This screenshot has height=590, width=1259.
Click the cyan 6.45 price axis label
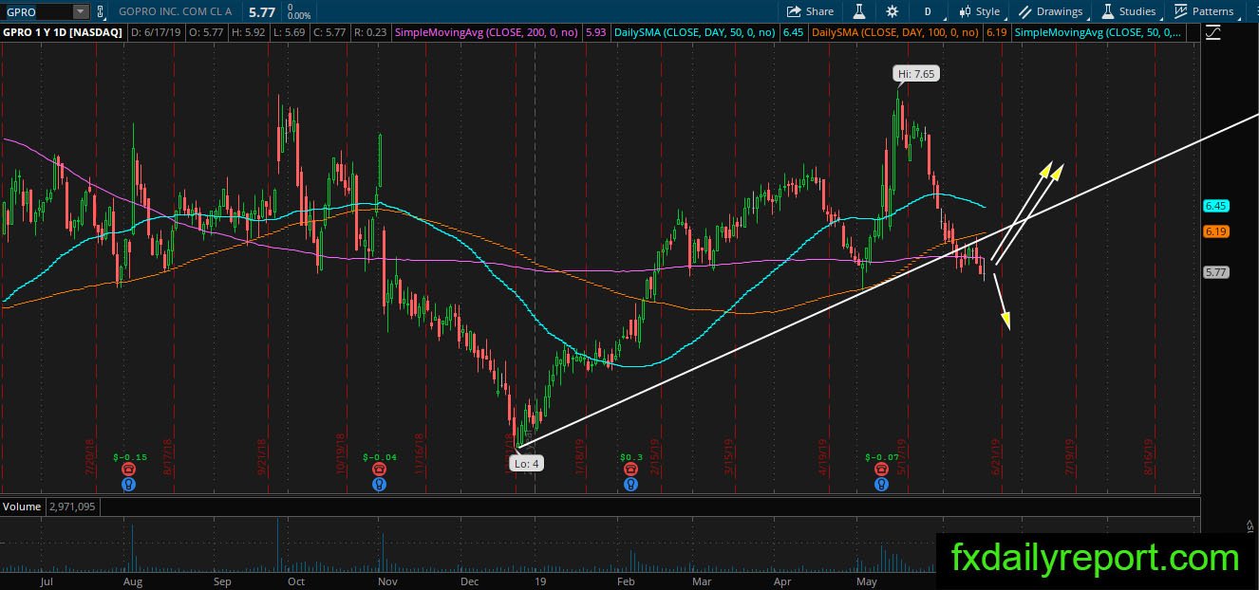pyautogui.click(x=1215, y=206)
